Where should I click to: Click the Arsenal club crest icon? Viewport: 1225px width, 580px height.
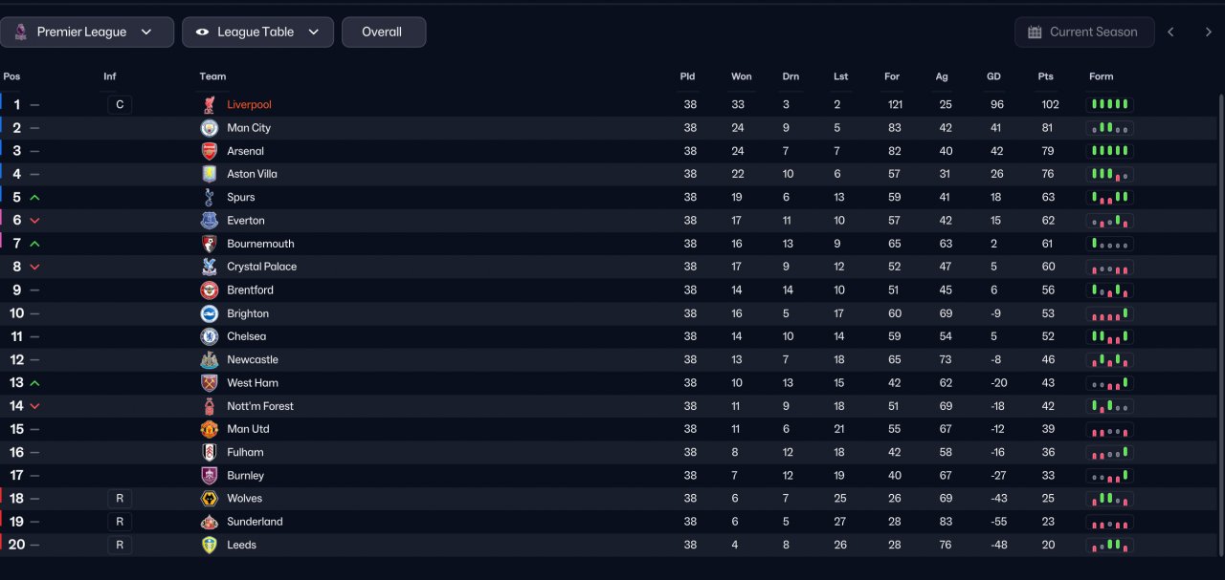point(209,151)
